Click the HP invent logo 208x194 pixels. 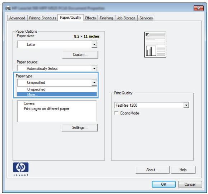coord(21,169)
